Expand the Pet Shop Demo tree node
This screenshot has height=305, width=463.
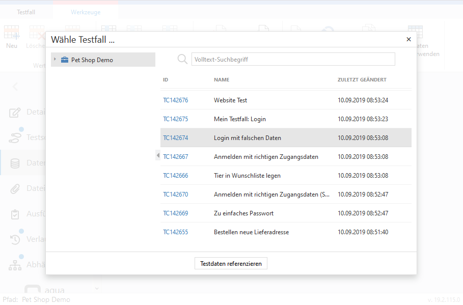[x=55, y=60]
